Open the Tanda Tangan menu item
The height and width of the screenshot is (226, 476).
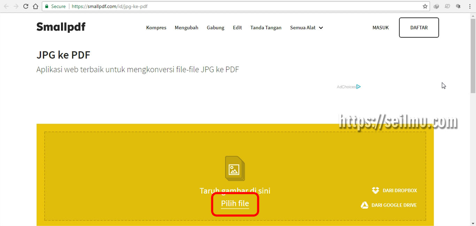(x=266, y=28)
